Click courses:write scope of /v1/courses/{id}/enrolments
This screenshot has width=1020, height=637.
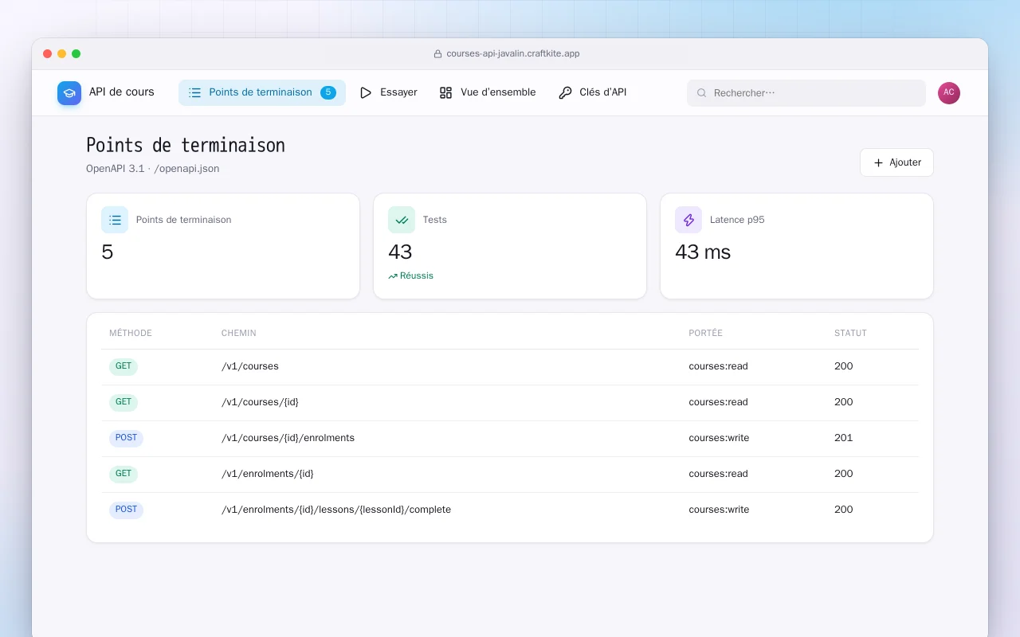[x=719, y=438]
